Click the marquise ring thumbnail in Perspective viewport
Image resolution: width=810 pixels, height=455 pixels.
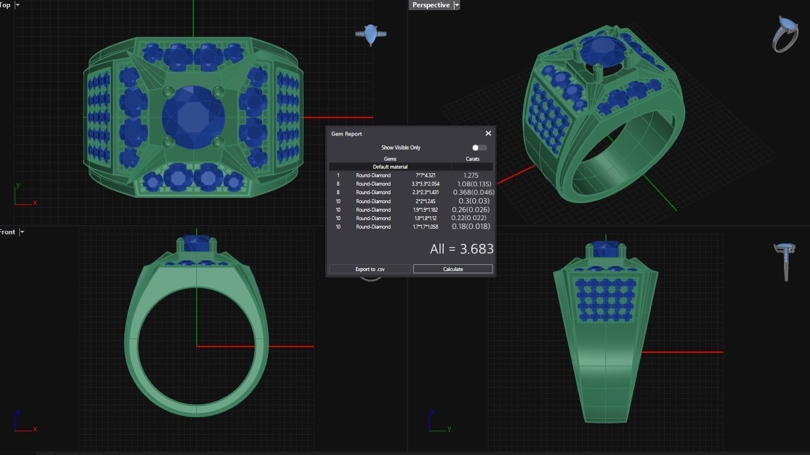click(786, 34)
